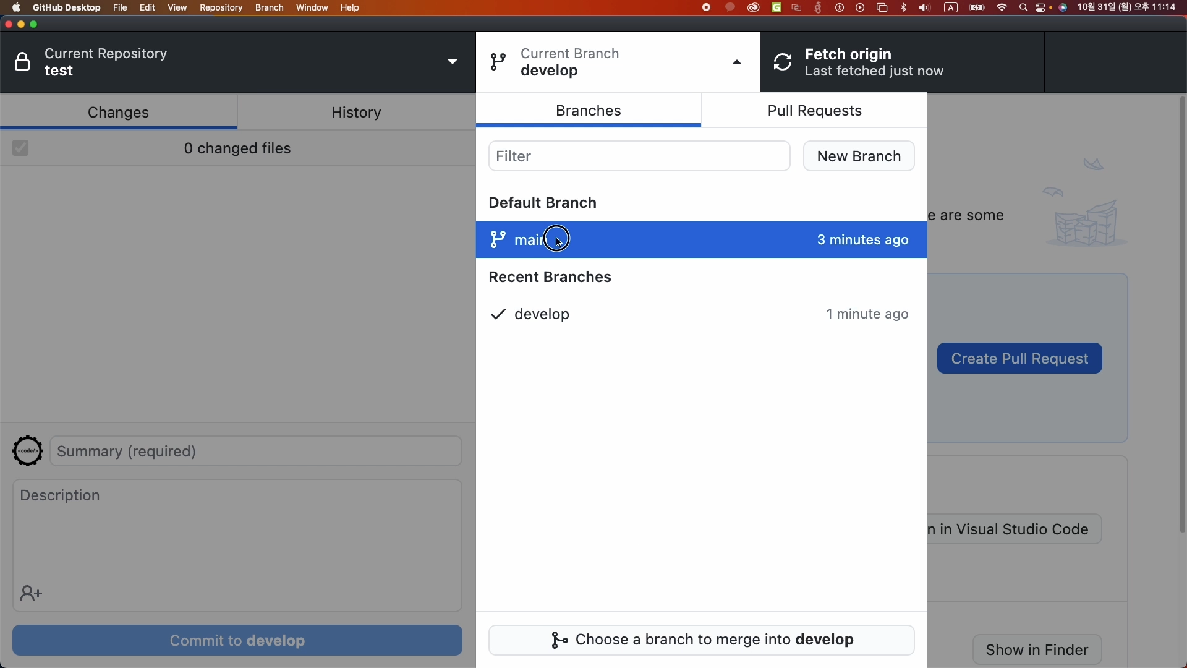Collapse the Current Branch dropdown arrow
1187x668 pixels.
[737, 62]
